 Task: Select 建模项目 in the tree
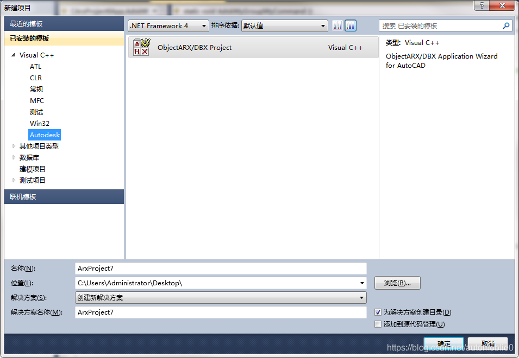click(x=32, y=169)
